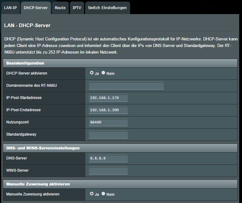
Task: Choose Nein for Manuelle Zuweisung aktivieren
Action: (103, 194)
